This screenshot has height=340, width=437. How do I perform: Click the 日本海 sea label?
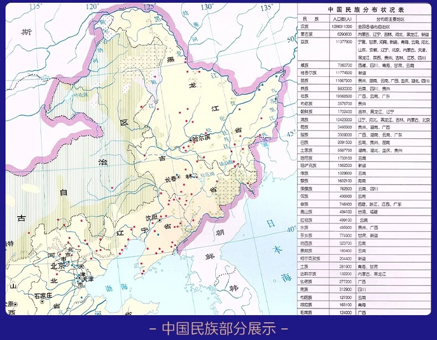(x=278, y=250)
